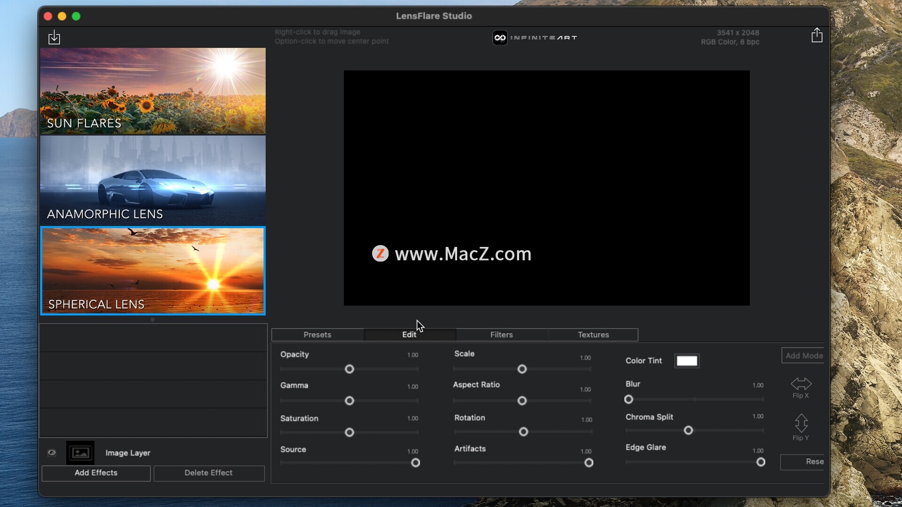Viewport: 902px width, 507px height.
Task: Close the LensFlare Studio window
Action: pyautogui.click(x=47, y=16)
